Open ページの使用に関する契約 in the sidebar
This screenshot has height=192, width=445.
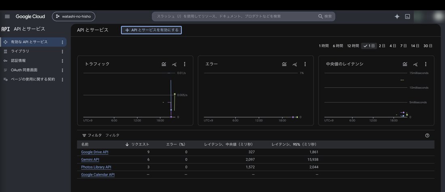pyautogui.click(x=33, y=79)
